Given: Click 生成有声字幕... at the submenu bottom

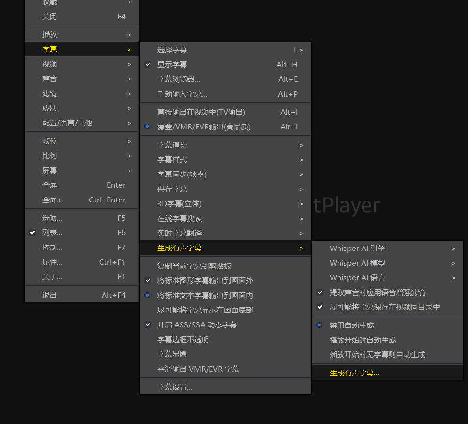Looking at the screenshot, I should pyautogui.click(x=354, y=373).
